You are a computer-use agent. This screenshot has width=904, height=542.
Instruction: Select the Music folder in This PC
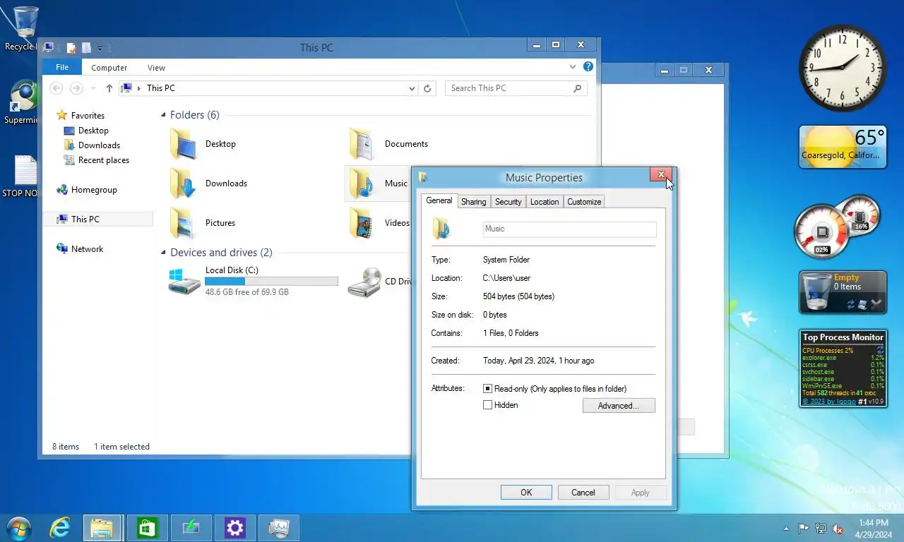(x=362, y=183)
